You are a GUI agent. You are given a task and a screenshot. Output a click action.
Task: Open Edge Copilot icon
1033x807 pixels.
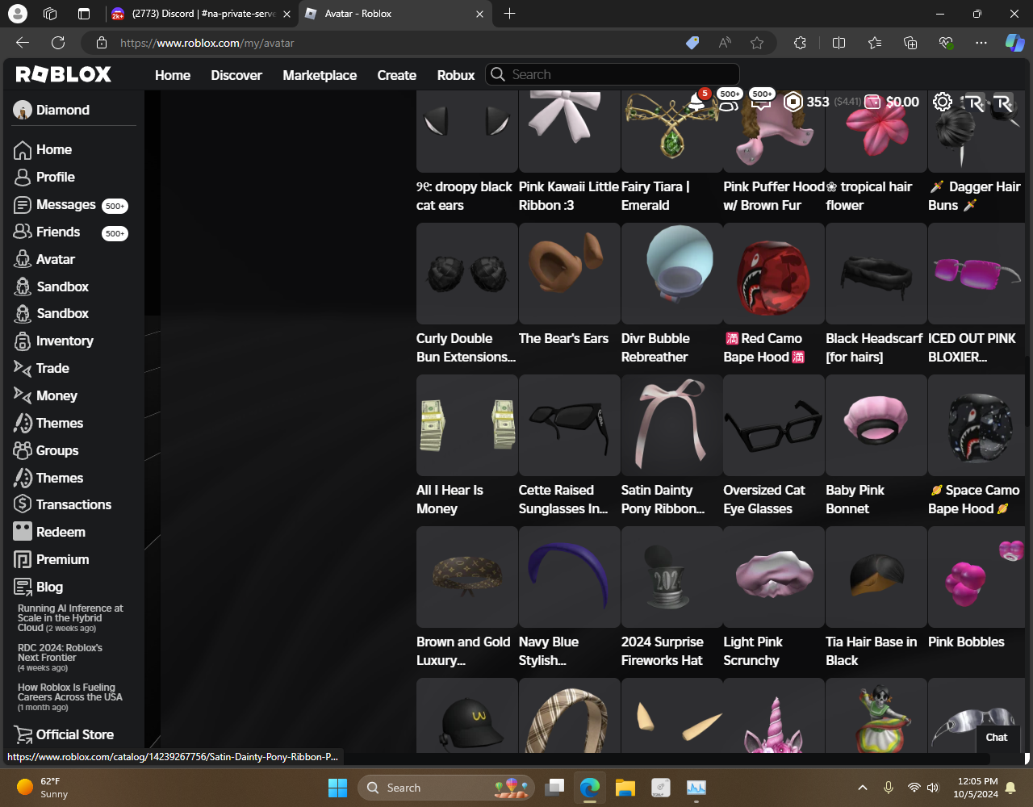pos(1014,43)
